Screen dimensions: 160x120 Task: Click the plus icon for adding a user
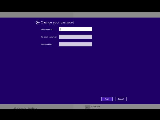click(87, 107)
